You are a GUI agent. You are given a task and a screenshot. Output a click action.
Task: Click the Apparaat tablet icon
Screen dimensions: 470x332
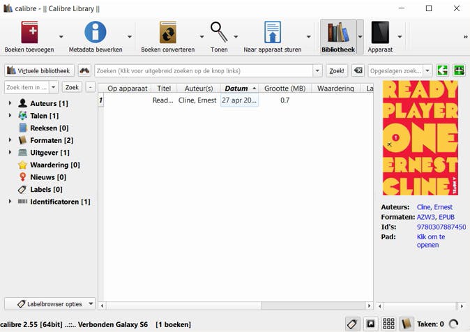[380, 32]
